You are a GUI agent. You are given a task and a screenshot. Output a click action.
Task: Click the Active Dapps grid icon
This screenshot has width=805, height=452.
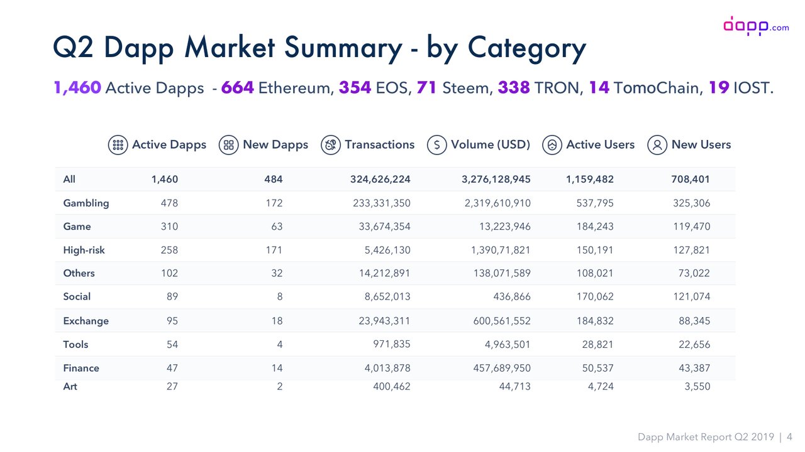click(x=118, y=145)
